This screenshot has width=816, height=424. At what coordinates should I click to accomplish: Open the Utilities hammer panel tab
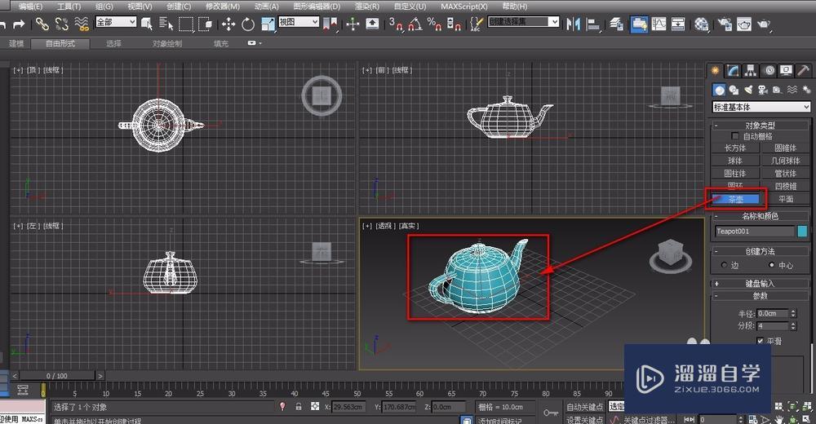[804, 70]
